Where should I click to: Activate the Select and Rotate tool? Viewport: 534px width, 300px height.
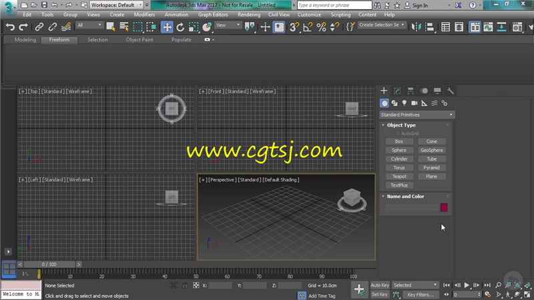point(180,27)
